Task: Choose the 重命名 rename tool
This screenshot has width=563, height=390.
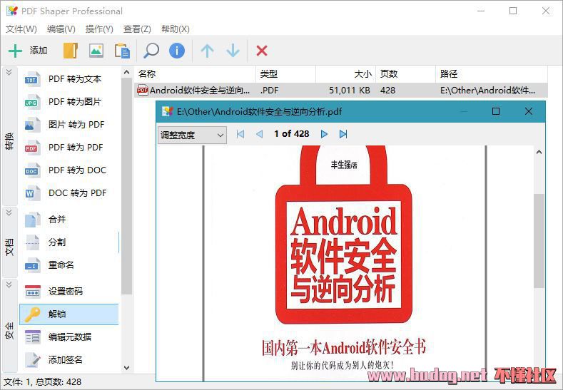Action: pyautogui.click(x=69, y=265)
